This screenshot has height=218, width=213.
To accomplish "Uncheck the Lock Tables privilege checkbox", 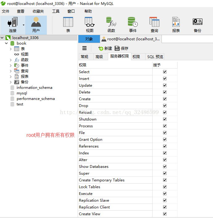I will point(165,187).
